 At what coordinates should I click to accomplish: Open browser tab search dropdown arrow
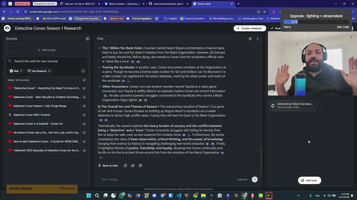click(4, 4)
